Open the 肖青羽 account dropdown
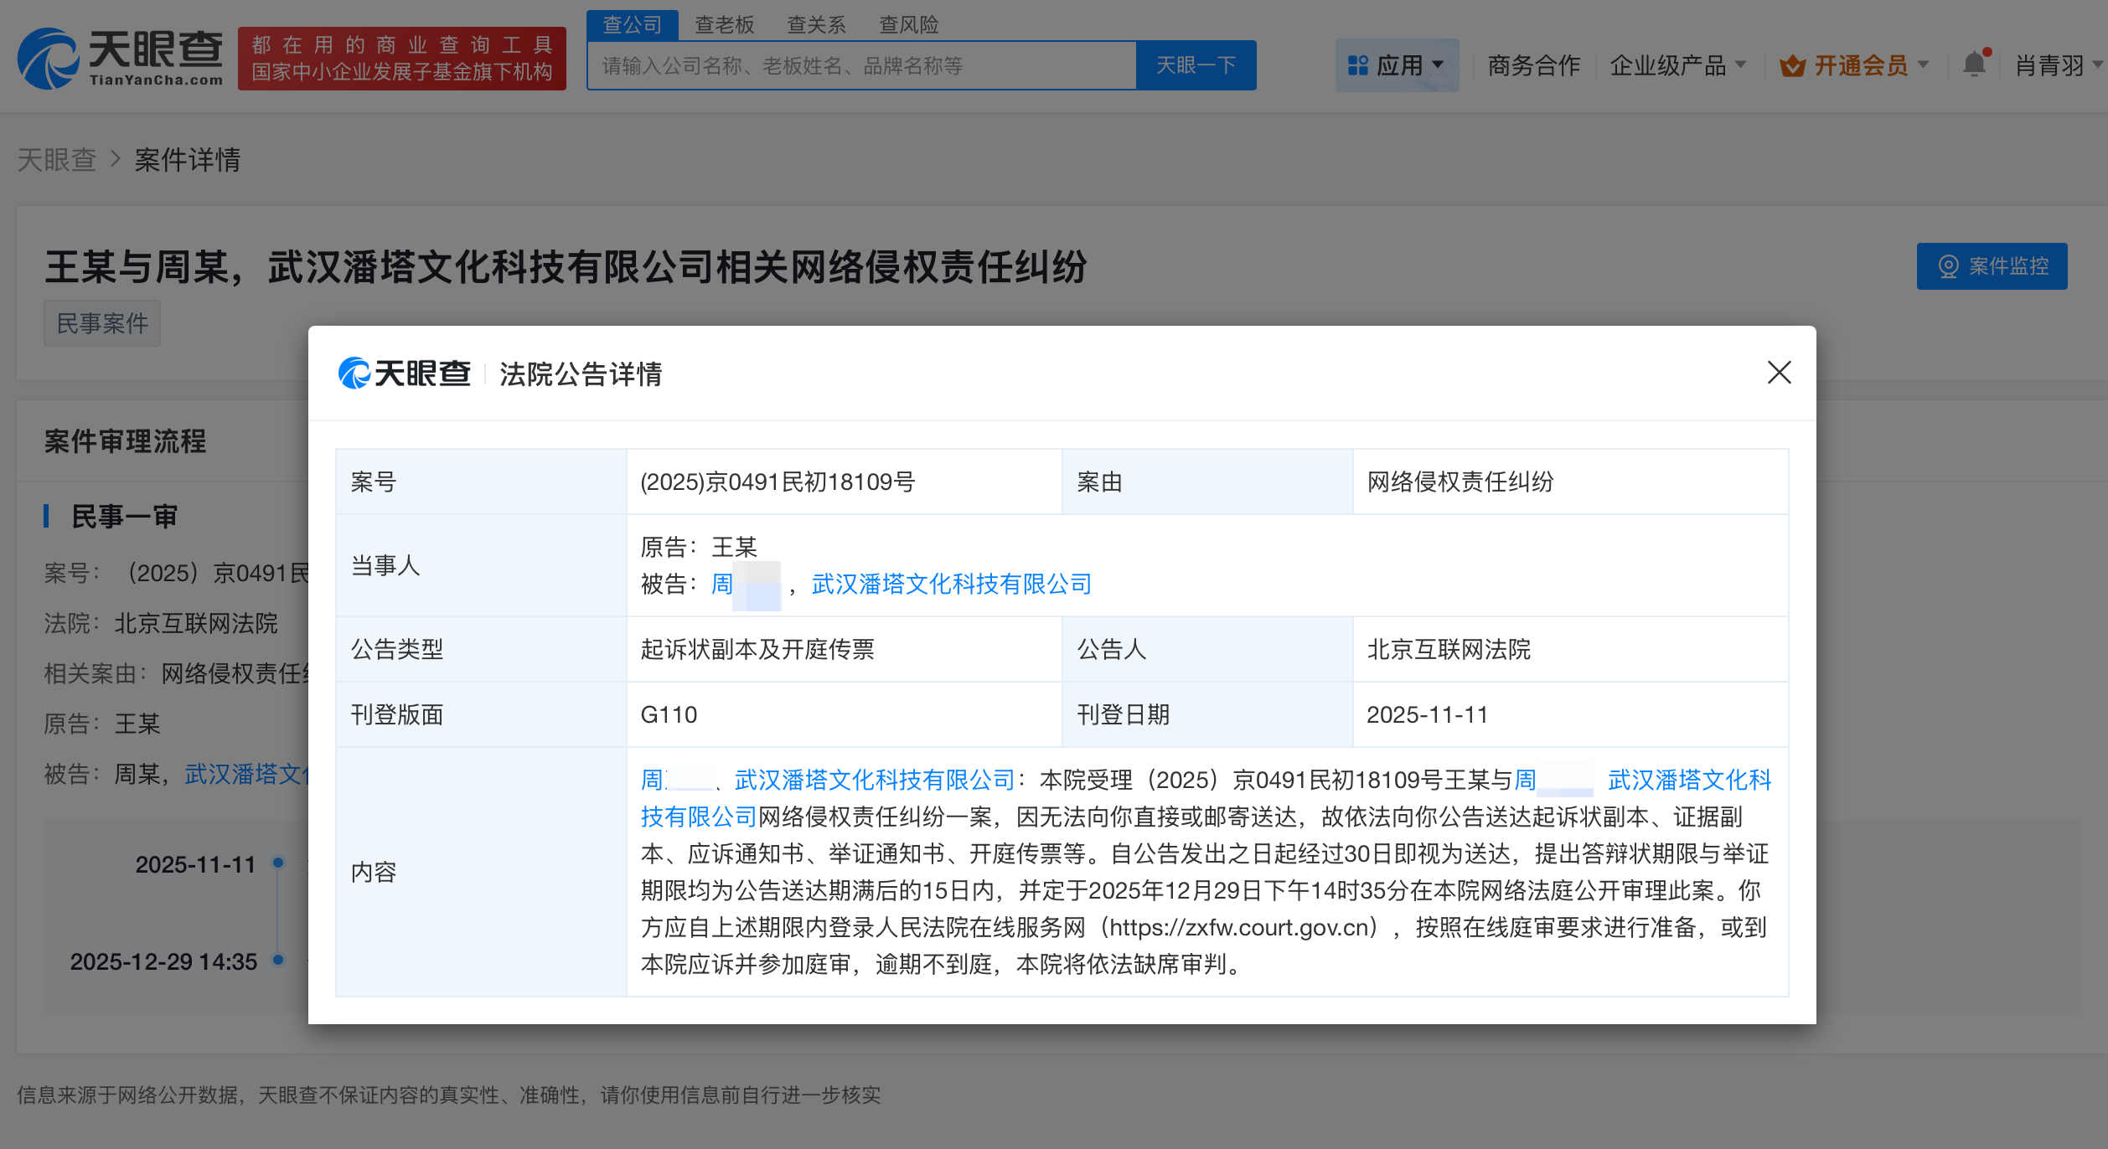 pos(2052,66)
